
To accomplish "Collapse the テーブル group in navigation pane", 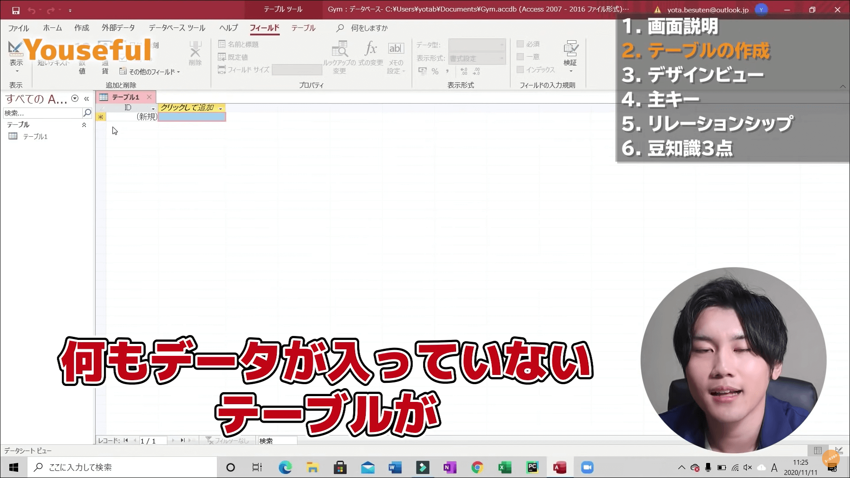I will 84,125.
